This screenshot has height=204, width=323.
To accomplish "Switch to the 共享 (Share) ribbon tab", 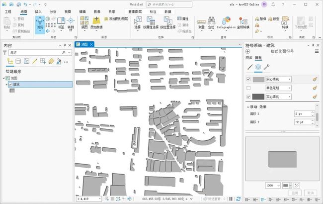I will tap(112, 11).
